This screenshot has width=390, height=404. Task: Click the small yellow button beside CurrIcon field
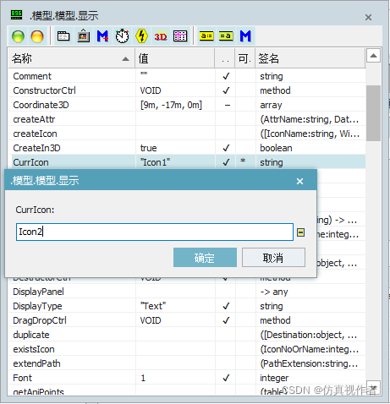[301, 232]
